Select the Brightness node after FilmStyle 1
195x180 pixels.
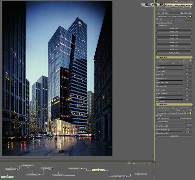tap(119, 176)
